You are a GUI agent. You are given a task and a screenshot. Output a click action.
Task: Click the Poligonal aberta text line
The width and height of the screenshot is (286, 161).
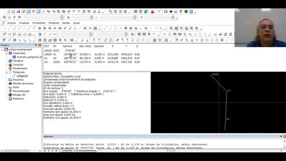53,73
